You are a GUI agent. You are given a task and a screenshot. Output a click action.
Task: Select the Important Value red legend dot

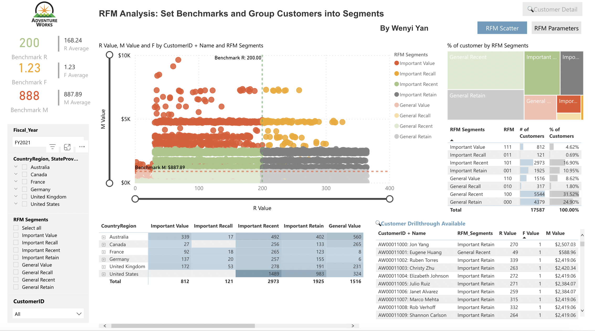pyautogui.click(x=396, y=63)
